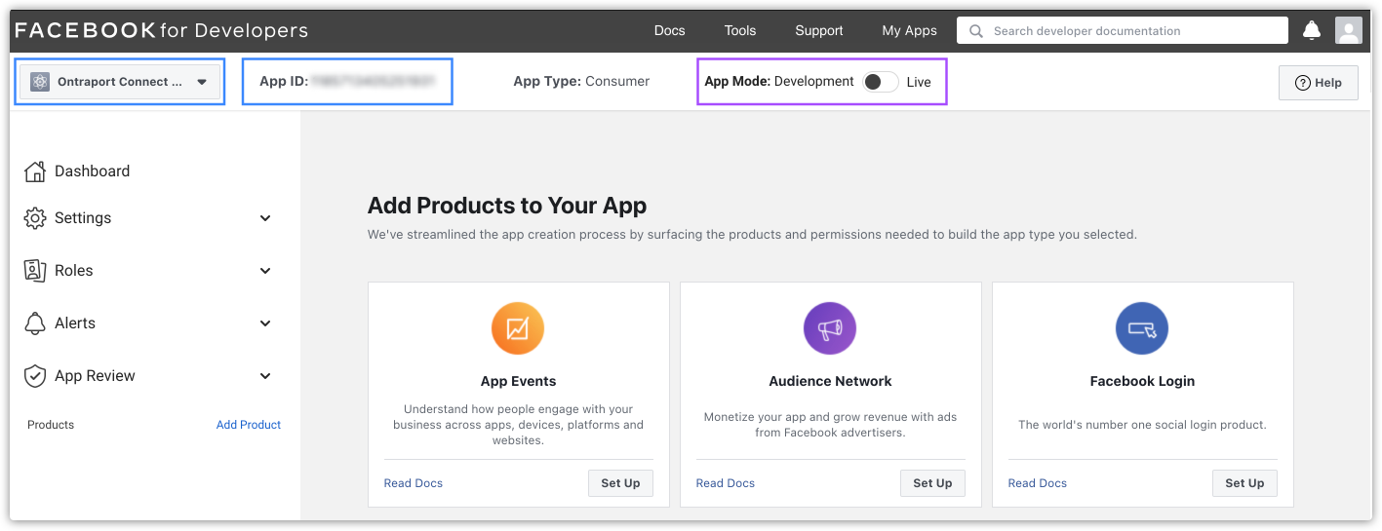Open the Ontraport Connect app selector dropdown
Screen dimensions: 1382x531
pyautogui.click(x=119, y=82)
